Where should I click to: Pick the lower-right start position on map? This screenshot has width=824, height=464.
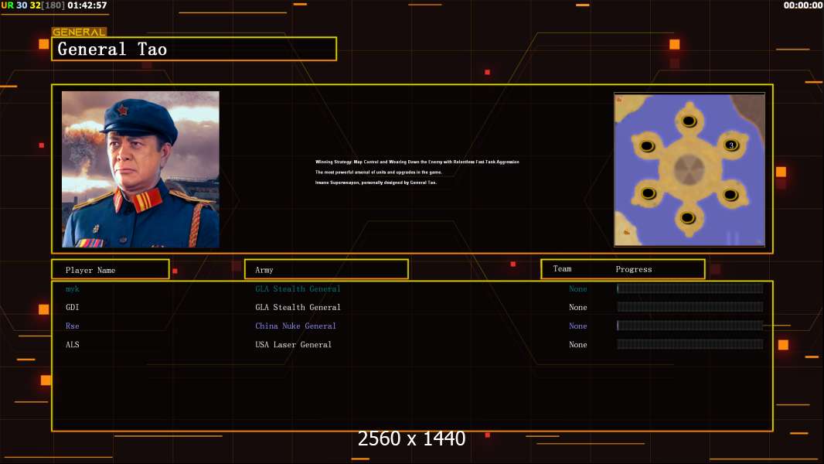730,195
